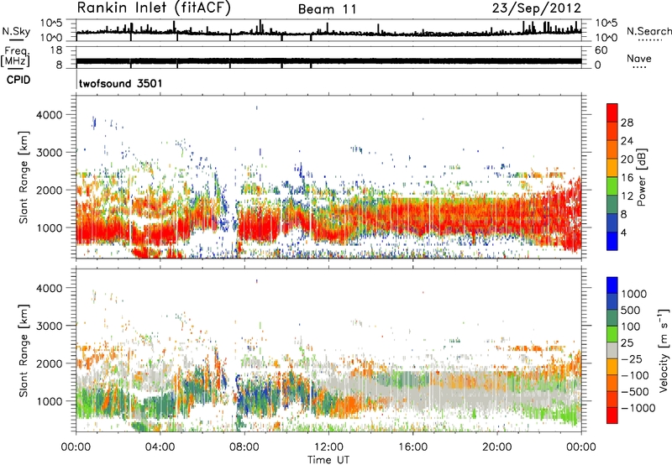Viewport: 672px width, 465px height.
Task: Click the date '23/Sep/2012'
Action: (x=536, y=8)
